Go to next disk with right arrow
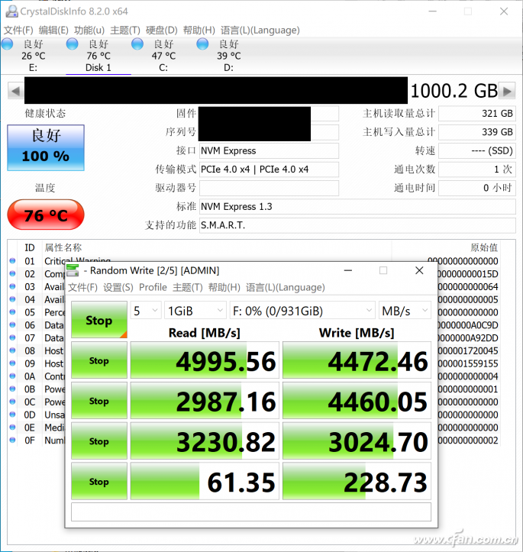The width and height of the screenshot is (523, 552). tap(507, 91)
